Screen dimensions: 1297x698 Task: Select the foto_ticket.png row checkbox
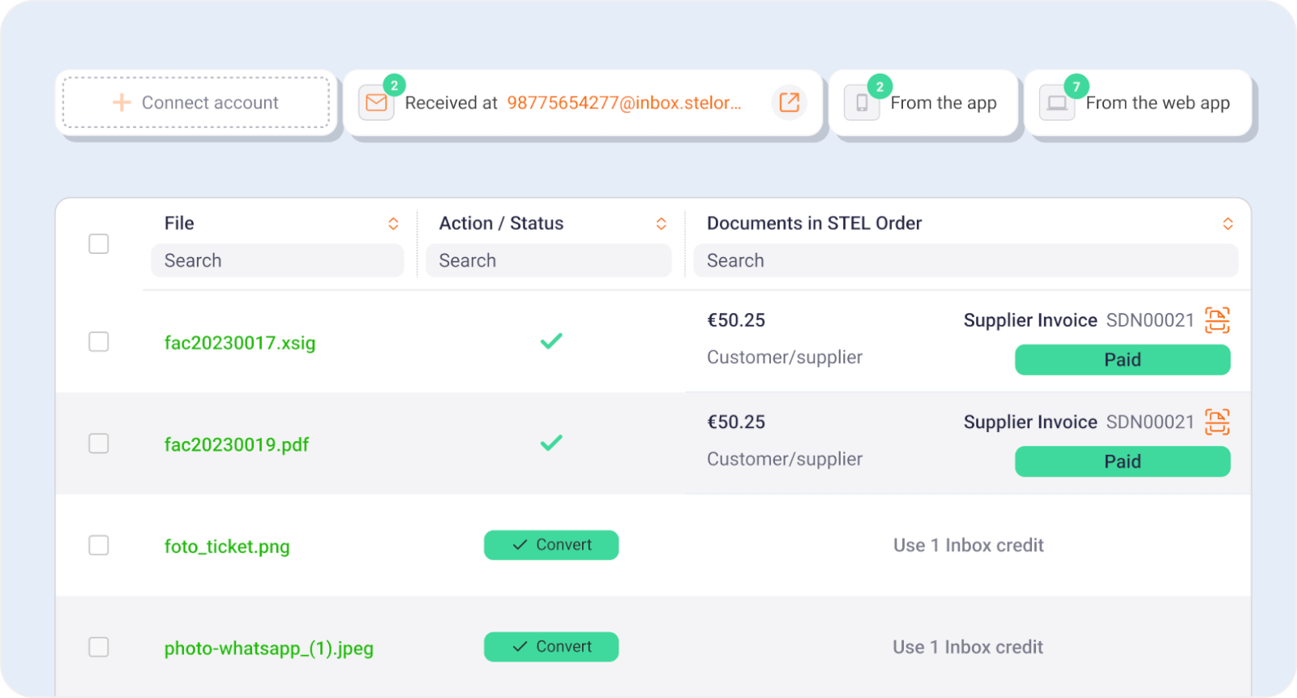pos(99,546)
